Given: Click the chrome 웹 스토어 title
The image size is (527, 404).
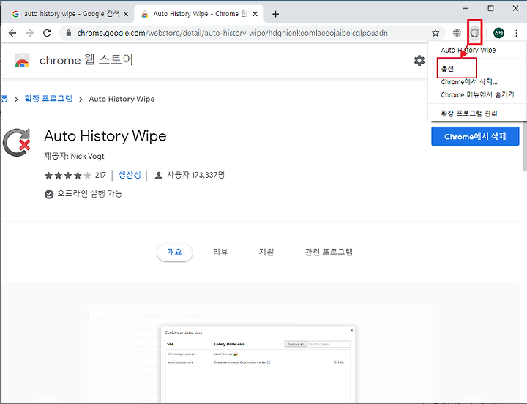Looking at the screenshot, I should pyautogui.click(x=86, y=60).
